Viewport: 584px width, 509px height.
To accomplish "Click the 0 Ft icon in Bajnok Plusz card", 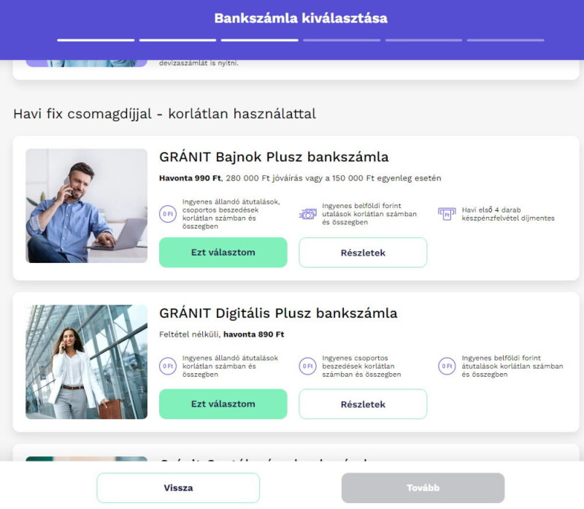I will 168,214.
